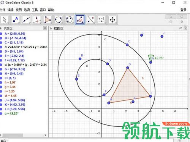
Task: Open the 选项 (Options) menu
Action: 27,10
